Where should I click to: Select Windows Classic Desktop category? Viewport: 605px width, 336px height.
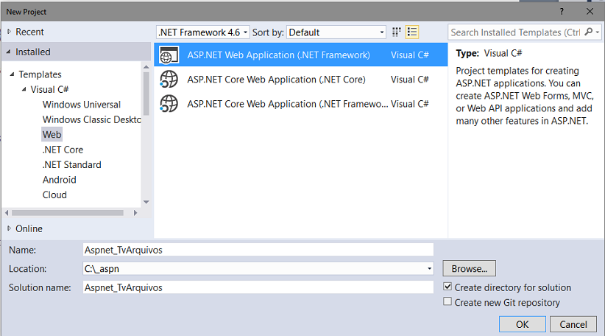(x=91, y=119)
